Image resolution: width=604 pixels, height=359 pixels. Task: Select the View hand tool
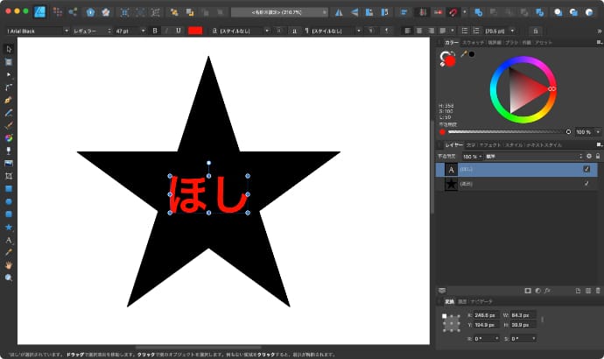9,264
